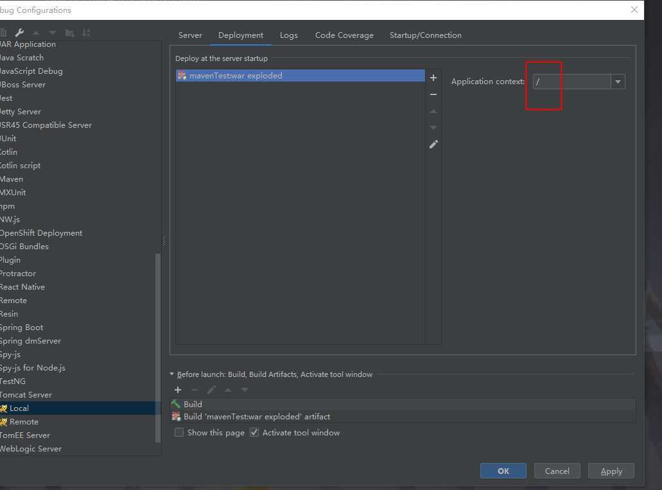Click the left panel vertical scrollbar

[x=158, y=347]
